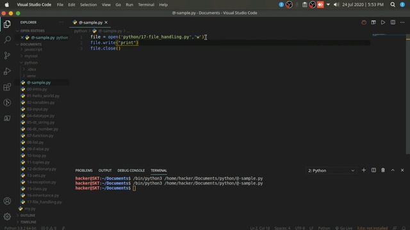Image resolution: width=410 pixels, height=230 pixels.
Task: Open the Explorer view in activity bar
Action: click(7, 24)
